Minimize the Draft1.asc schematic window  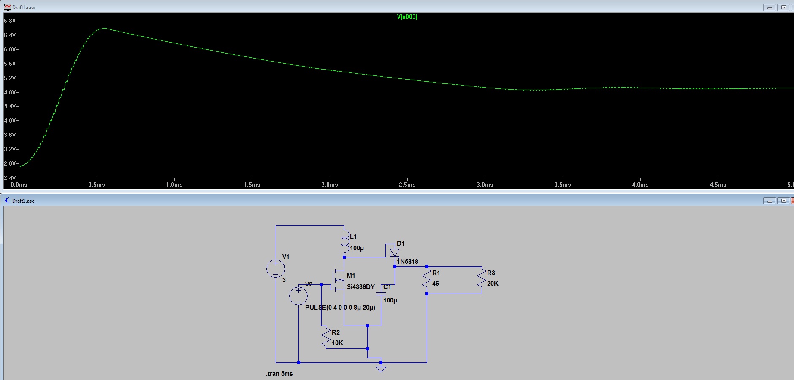point(770,201)
